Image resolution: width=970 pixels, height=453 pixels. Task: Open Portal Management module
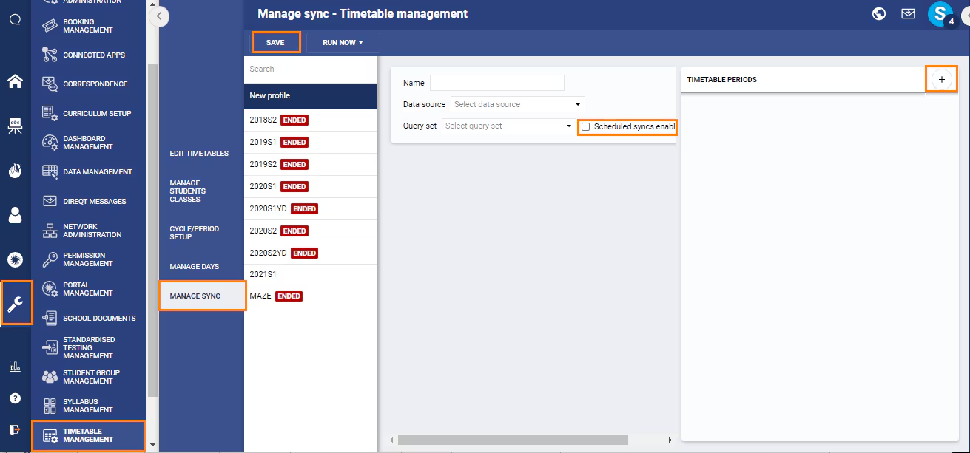coord(88,289)
